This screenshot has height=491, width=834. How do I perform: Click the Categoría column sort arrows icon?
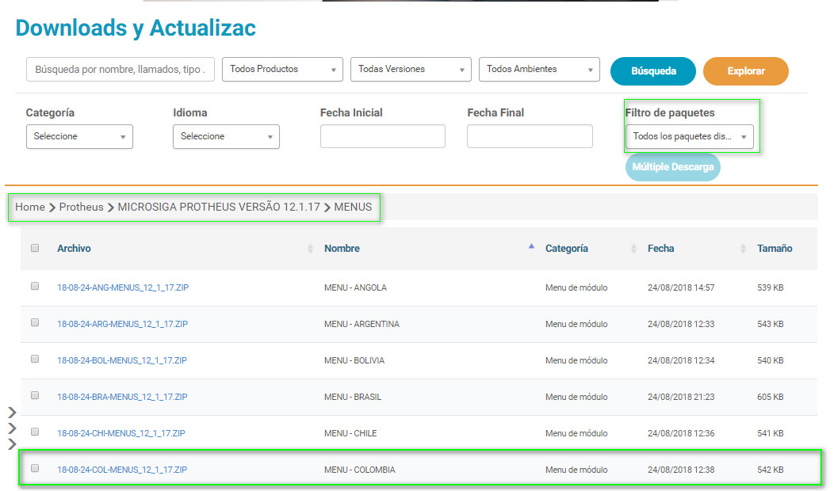(633, 248)
